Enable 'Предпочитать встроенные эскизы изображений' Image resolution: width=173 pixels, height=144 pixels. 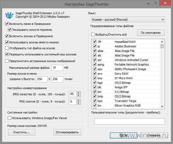pyautogui.click(x=7, y=61)
